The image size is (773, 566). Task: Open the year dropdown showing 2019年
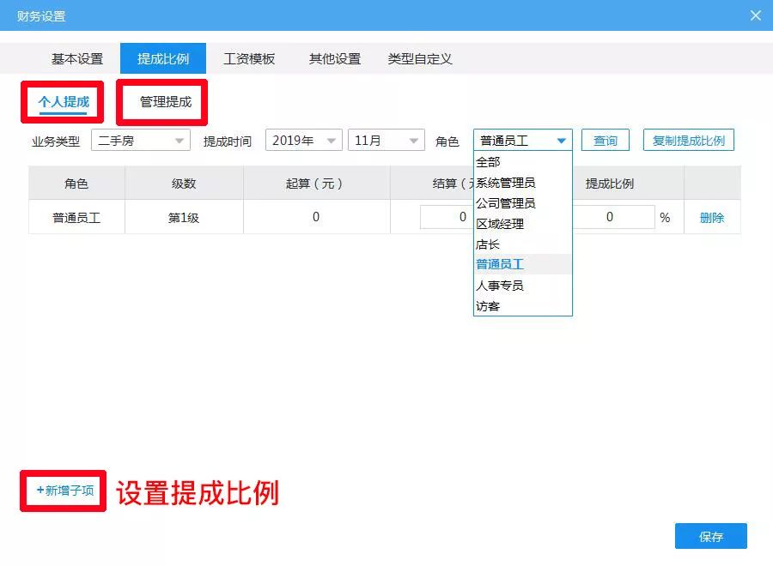tap(302, 140)
